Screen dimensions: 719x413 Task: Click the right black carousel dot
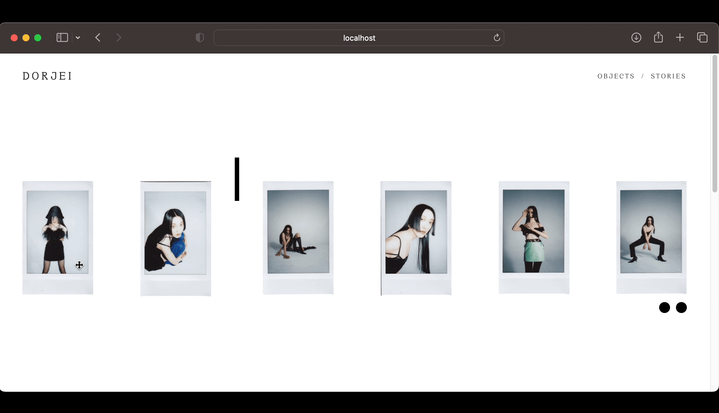pyautogui.click(x=681, y=307)
